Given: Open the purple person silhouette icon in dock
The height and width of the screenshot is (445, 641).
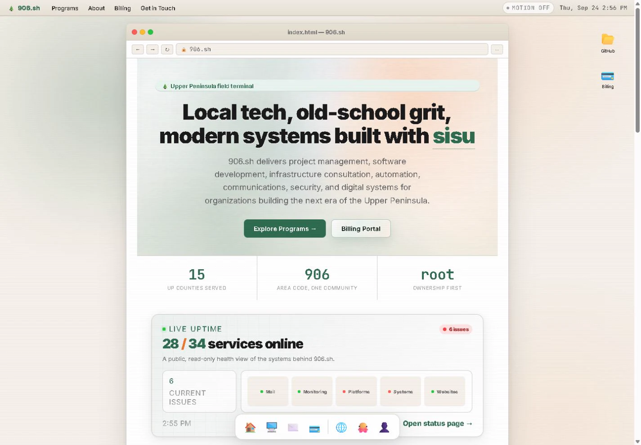Looking at the screenshot, I should (x=384, y=427).
